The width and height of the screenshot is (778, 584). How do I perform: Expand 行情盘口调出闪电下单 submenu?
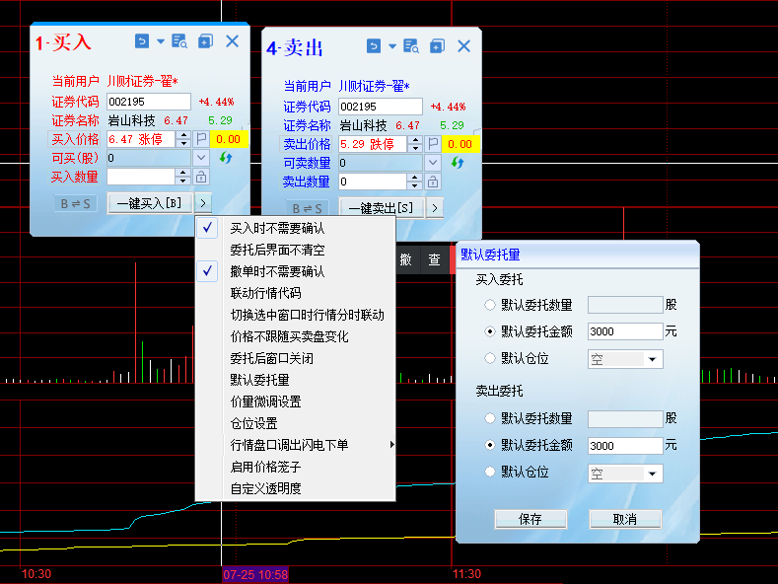point(296,445)
